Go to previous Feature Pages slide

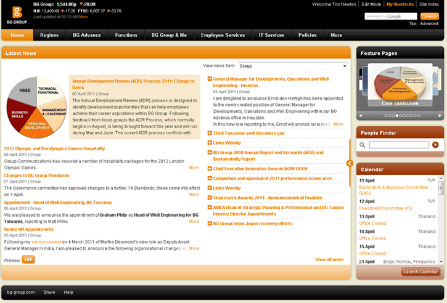(x=361, y=116)
